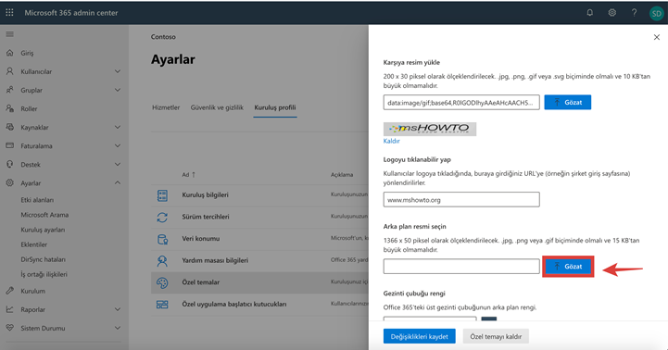The image size is (668, 350).
Task: Click the navigation bar color swatch
Action: (x=489, y=319)
